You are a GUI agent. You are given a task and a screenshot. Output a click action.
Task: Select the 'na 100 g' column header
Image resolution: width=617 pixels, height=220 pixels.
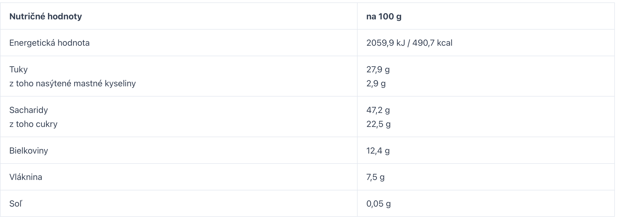point(384,16)
